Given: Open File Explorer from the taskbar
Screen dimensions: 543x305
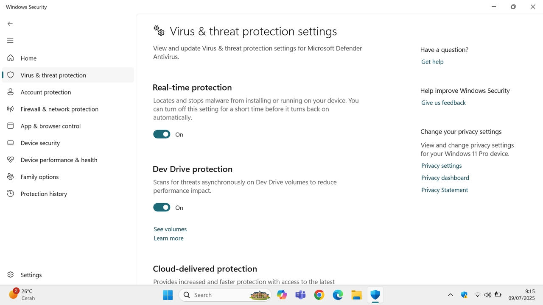Looking at the screenshot, I should coord(356,295).
